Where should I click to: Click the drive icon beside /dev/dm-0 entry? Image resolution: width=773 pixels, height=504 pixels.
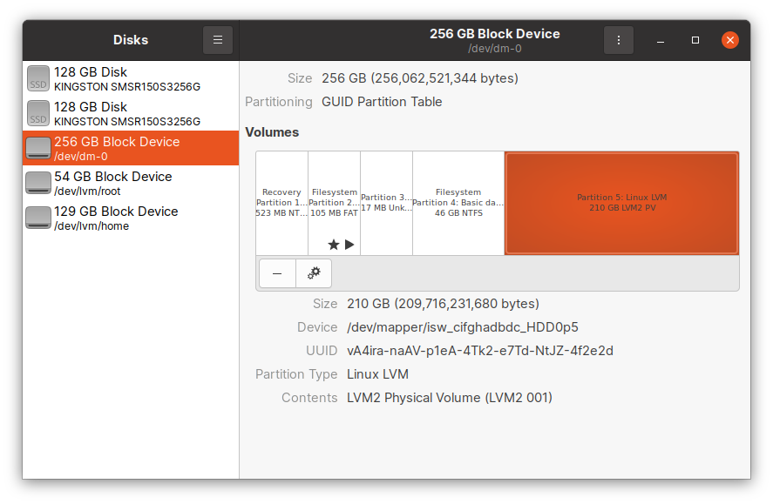(x=38, y=148)
